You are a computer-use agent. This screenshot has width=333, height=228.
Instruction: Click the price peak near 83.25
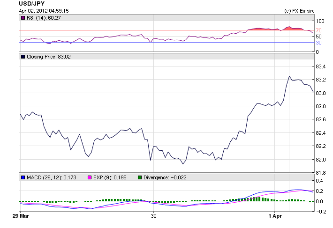(289, 76)
